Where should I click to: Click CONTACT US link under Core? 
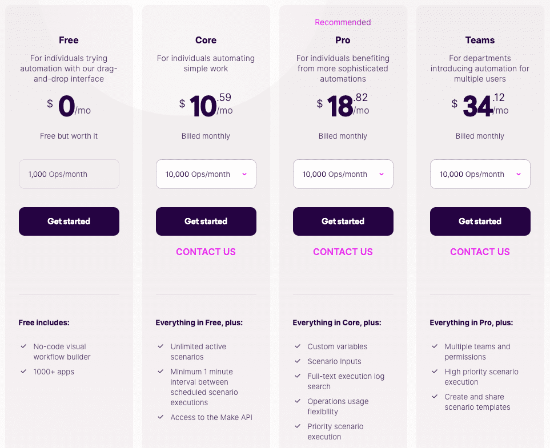tap(206, 252)
